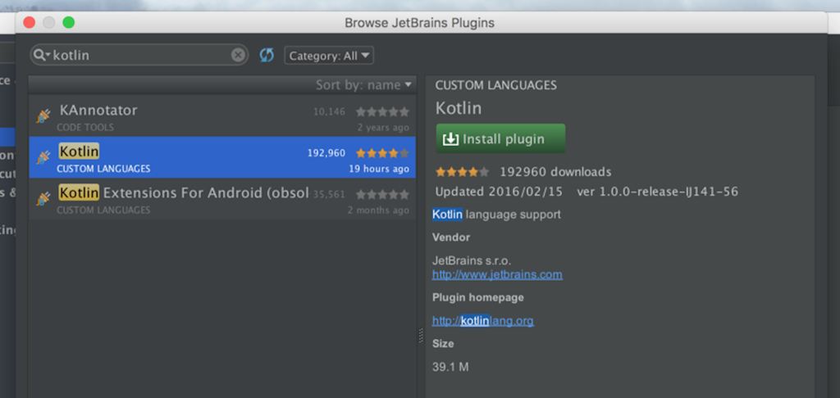Select the Kotlin plugin row
840x398 pixels.
pos(222,156)
